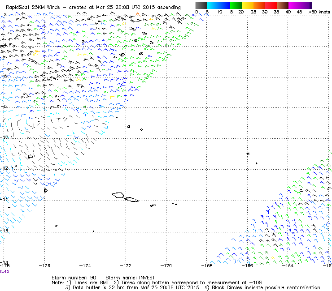Click the '-170' longitude axis label
The width and height of the screenshot is (332, 291).
[166, 265]
